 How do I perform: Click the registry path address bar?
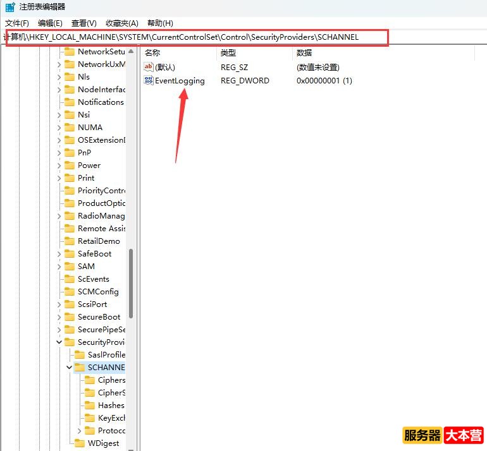click(x=196, y=37)
